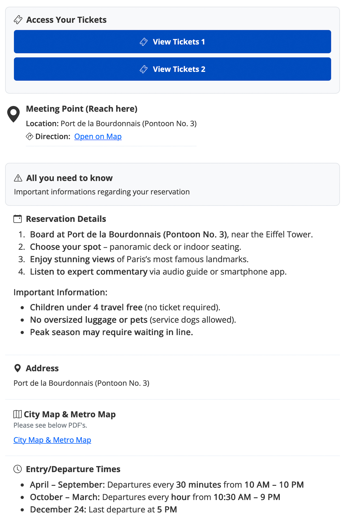Select the Meeting Point heading
This screenshot has height=515, width=343.
(82, 109)
